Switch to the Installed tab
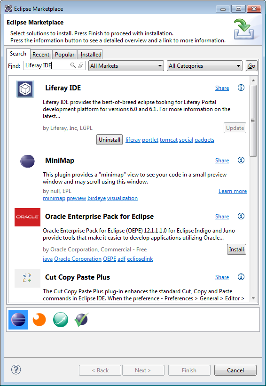This screenshot has height=386, width=266. [91, 55]
